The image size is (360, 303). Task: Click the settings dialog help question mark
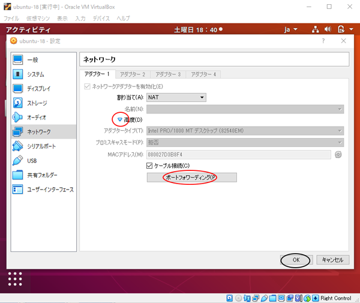click(323, 41)
